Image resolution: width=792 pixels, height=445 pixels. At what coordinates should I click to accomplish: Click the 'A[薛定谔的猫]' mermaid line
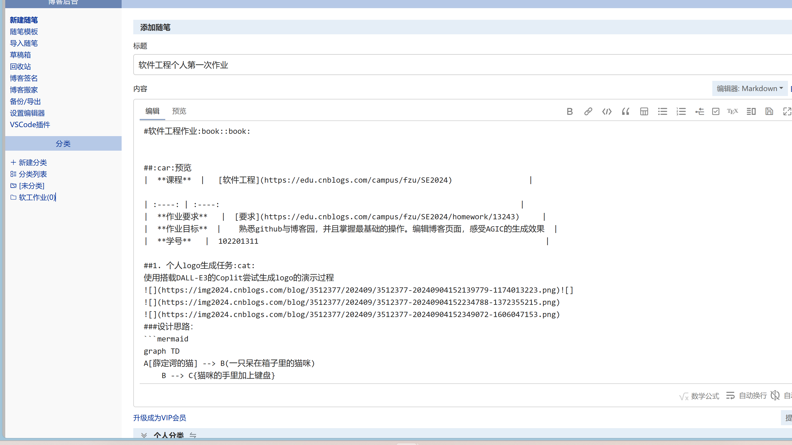[229, 363]
